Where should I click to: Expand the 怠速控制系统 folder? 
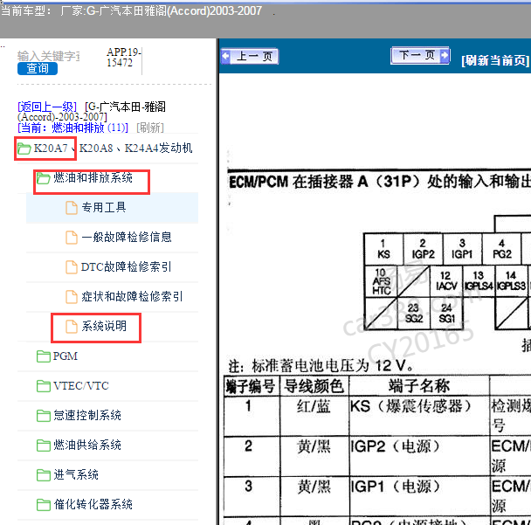point(87,415)
